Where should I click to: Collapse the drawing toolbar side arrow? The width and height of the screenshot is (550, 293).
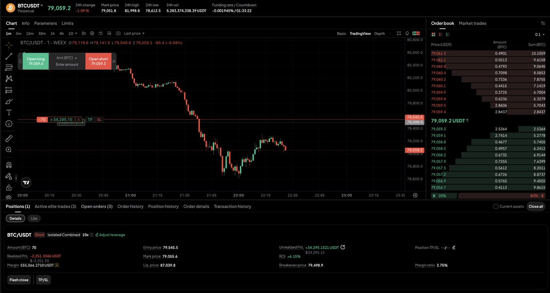click(16, 178)
